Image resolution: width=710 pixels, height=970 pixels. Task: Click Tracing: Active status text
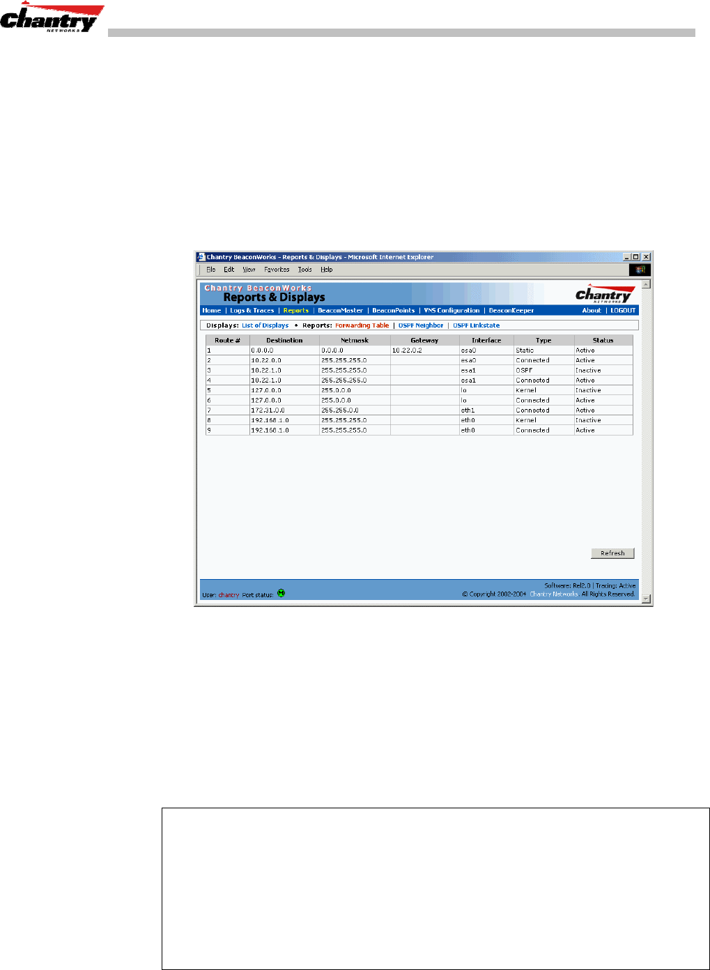click(x=615, y=586)
